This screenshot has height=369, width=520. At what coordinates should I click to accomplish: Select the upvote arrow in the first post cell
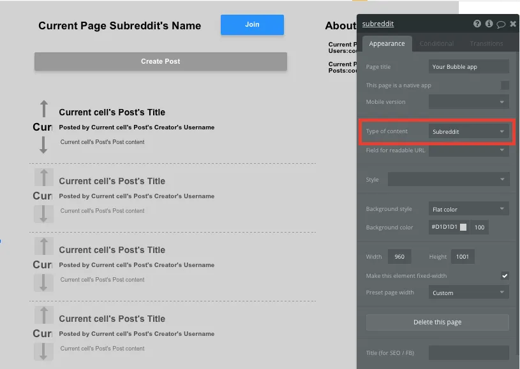43,108
